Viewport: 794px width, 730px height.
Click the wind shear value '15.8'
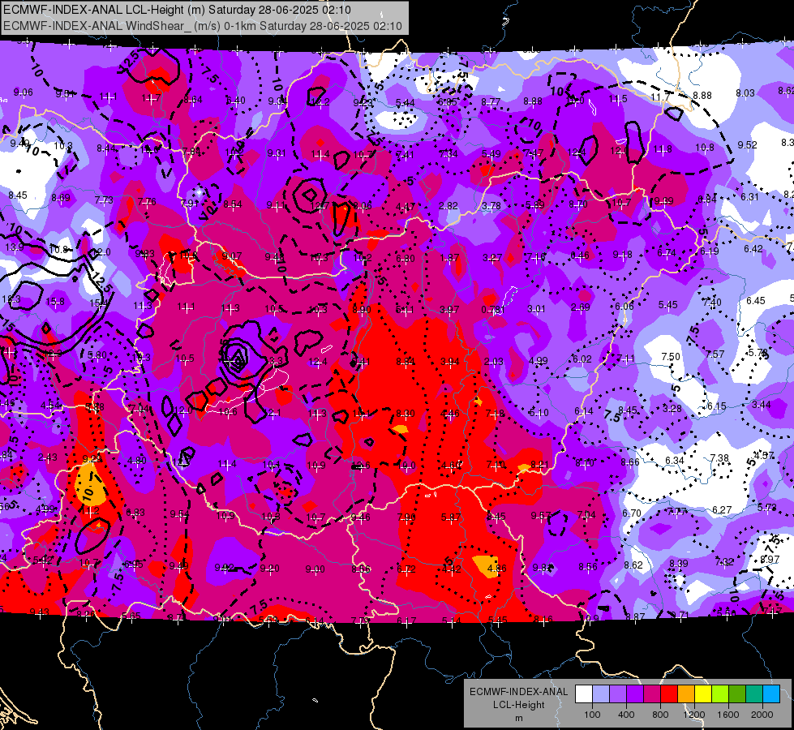tap(54, 302)
